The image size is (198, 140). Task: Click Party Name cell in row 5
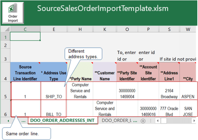(80, 91)
